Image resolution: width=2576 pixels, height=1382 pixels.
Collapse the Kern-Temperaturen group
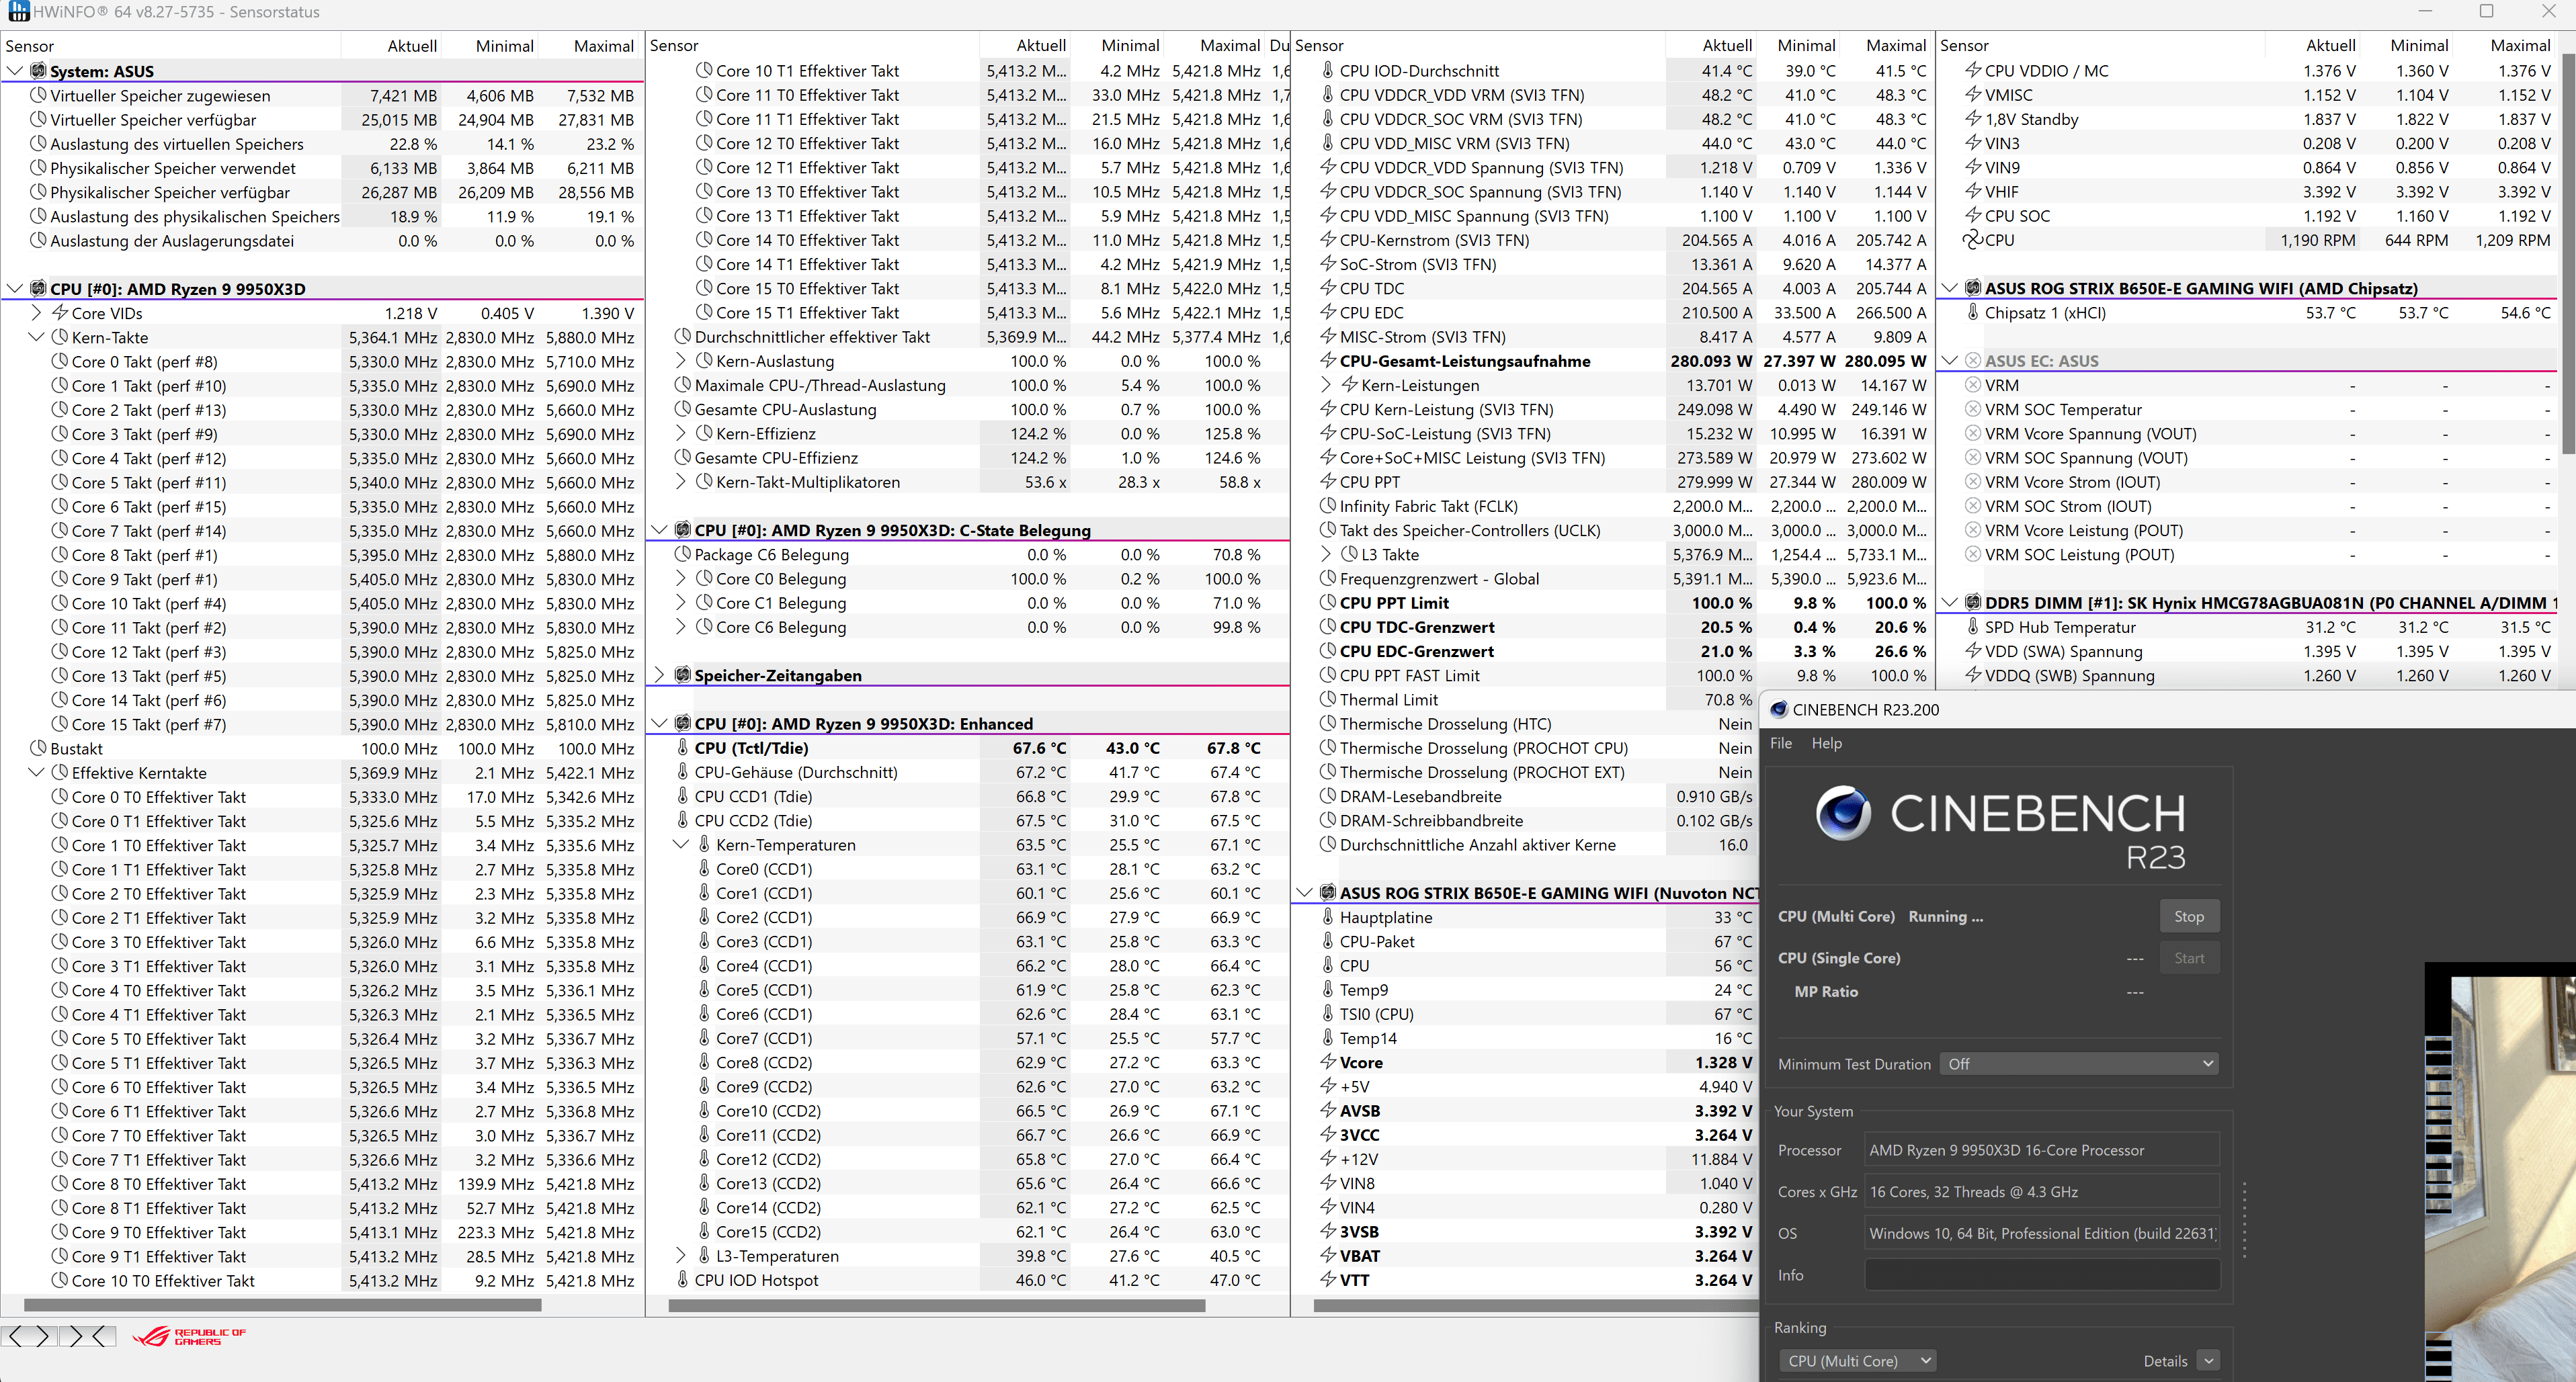(x=681, y=845)
